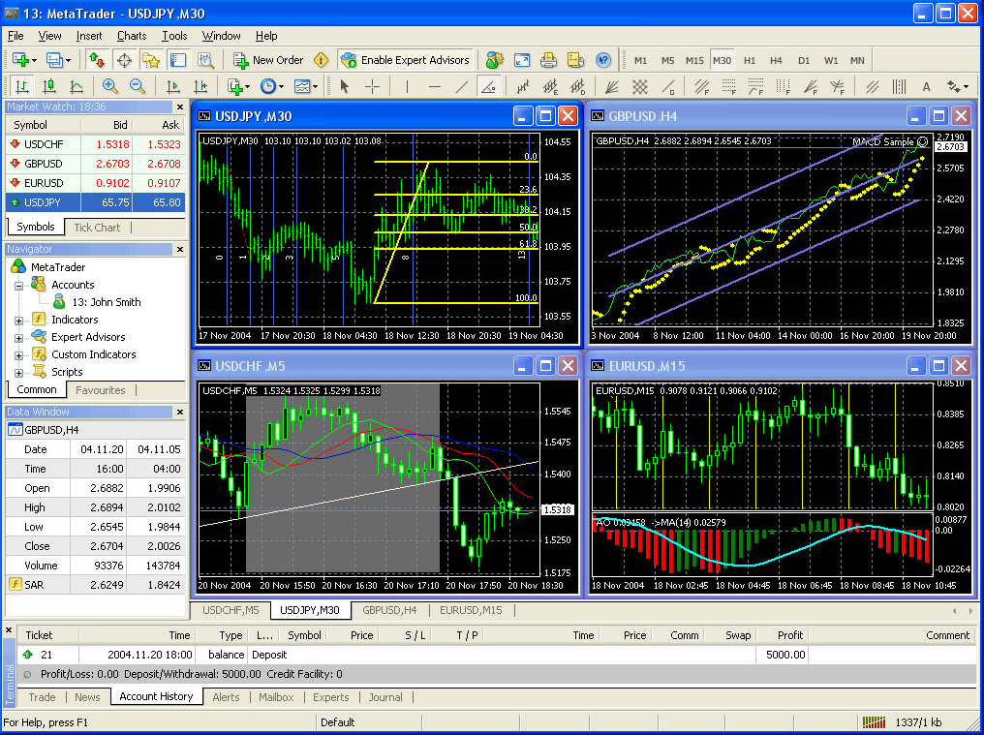984x735 pixels.
Task: Select the Fibonacci Time Zones tool
Action: [783, 86]
